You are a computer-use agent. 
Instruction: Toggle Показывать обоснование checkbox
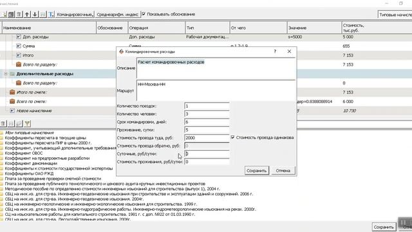144,14
